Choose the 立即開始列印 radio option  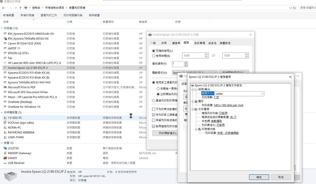tap(158, 94)
